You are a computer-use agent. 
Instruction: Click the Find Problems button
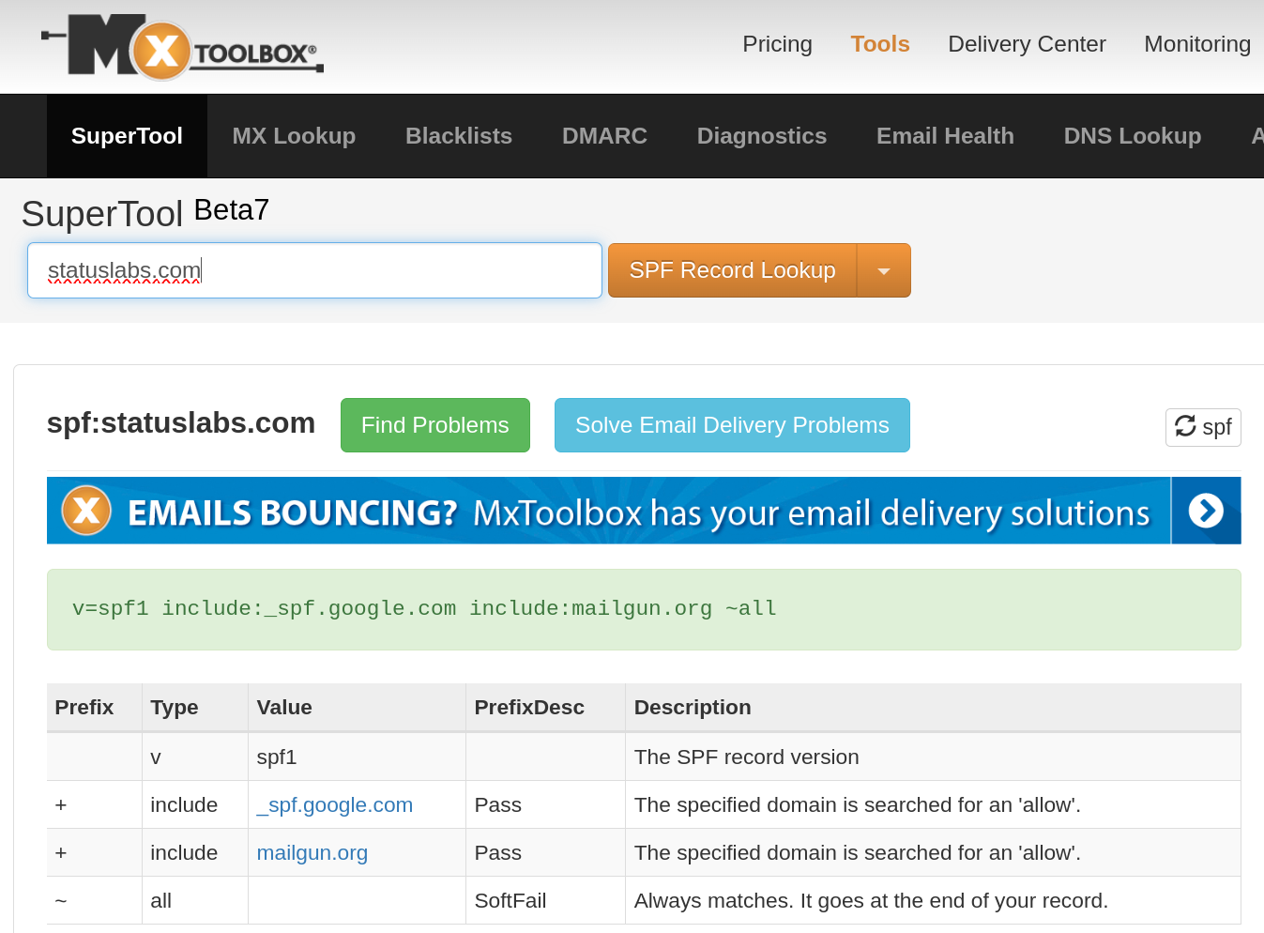coord(435,425)
